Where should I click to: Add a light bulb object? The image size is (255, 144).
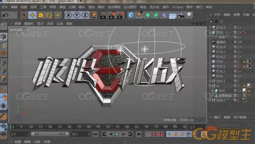[189, 15]
